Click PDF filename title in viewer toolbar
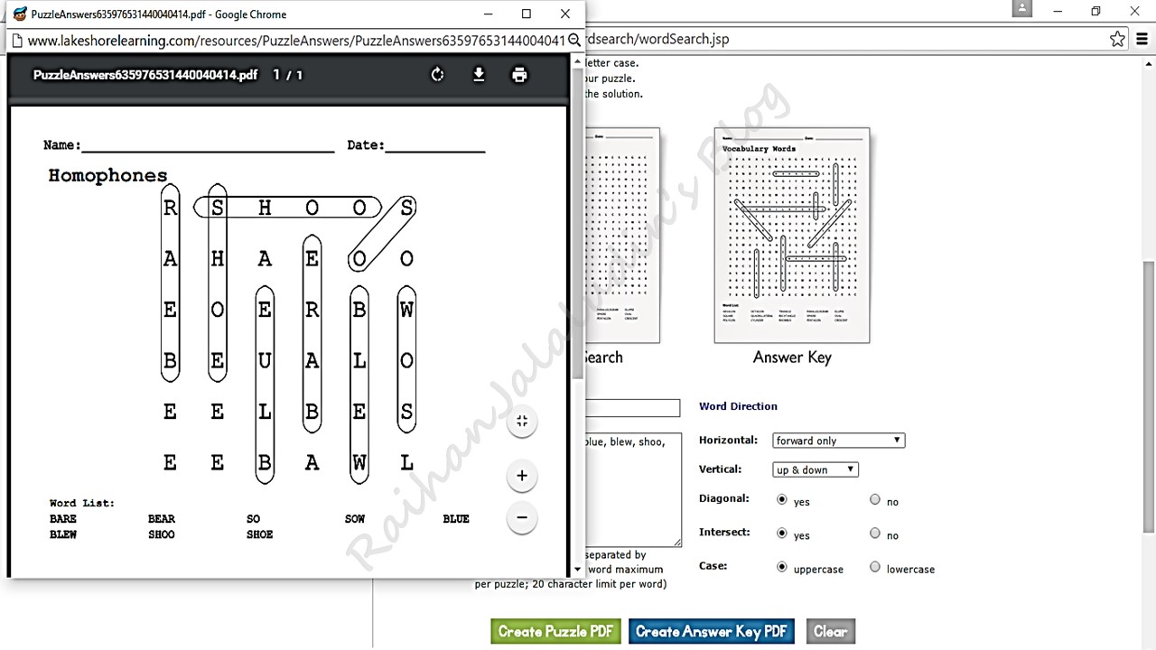Image resolution: width=1156 pixels, height=650 pixels. pos(145,75)
